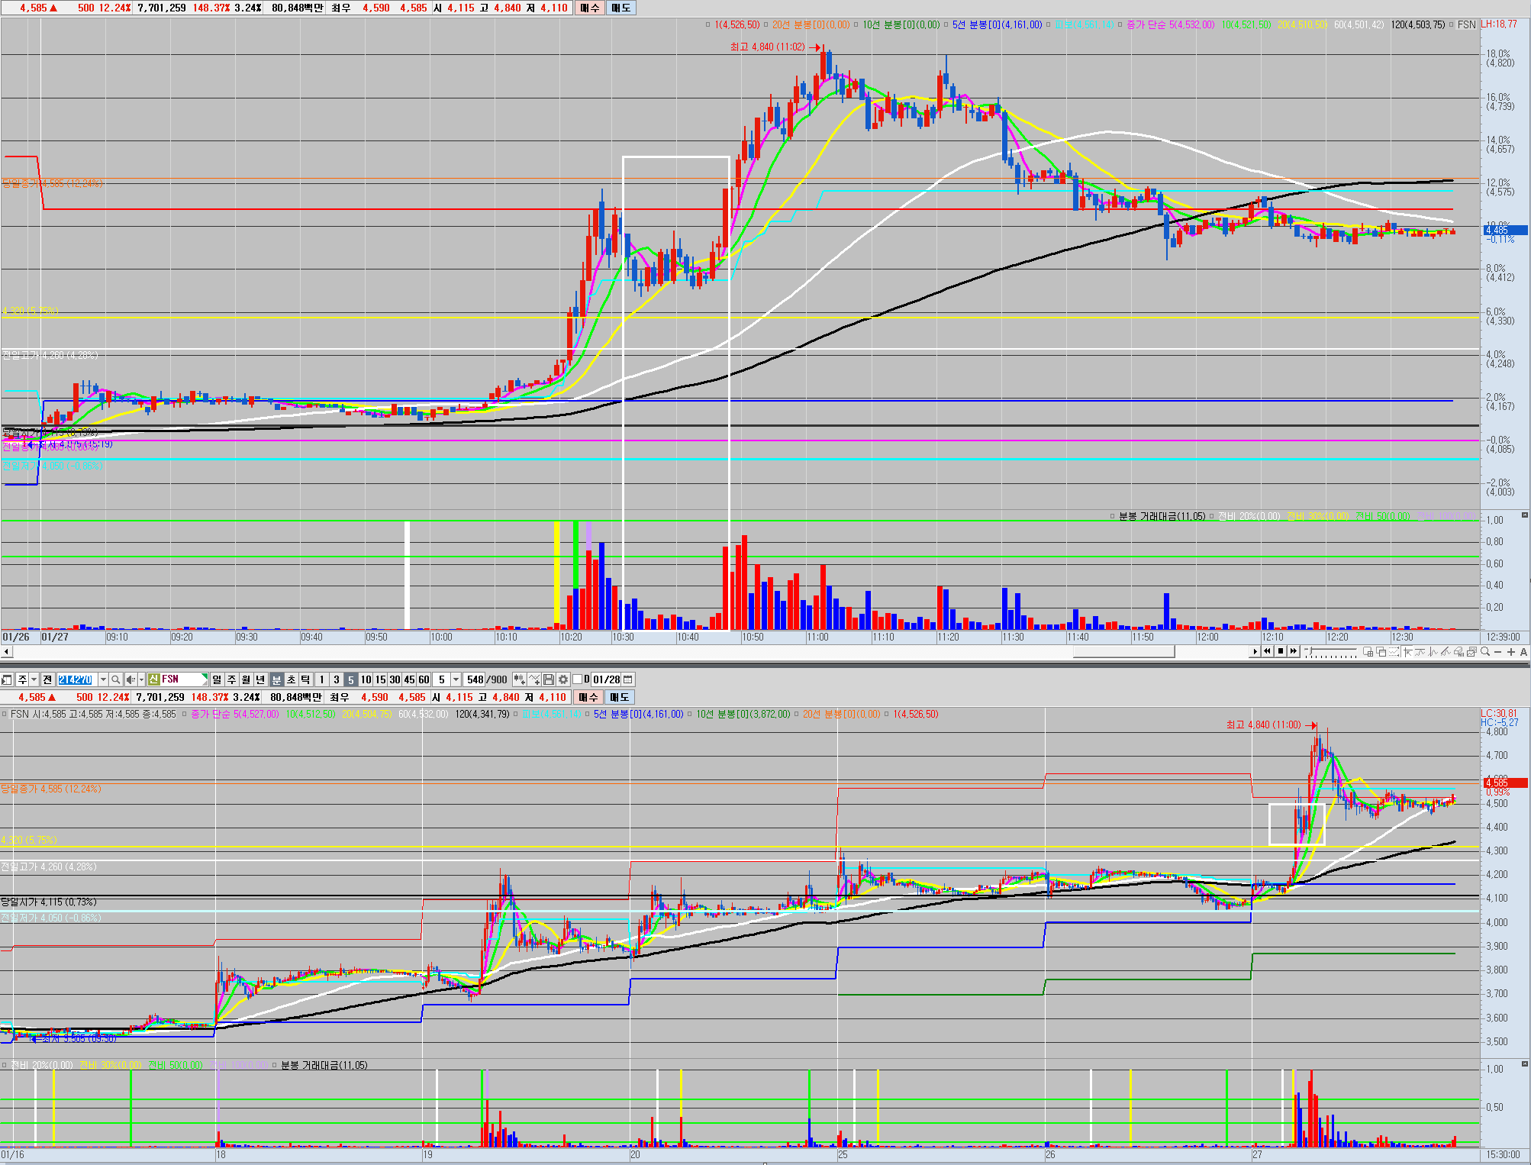
Task: Select the 60 minute interval tab
Action: [x=424, y=679]
